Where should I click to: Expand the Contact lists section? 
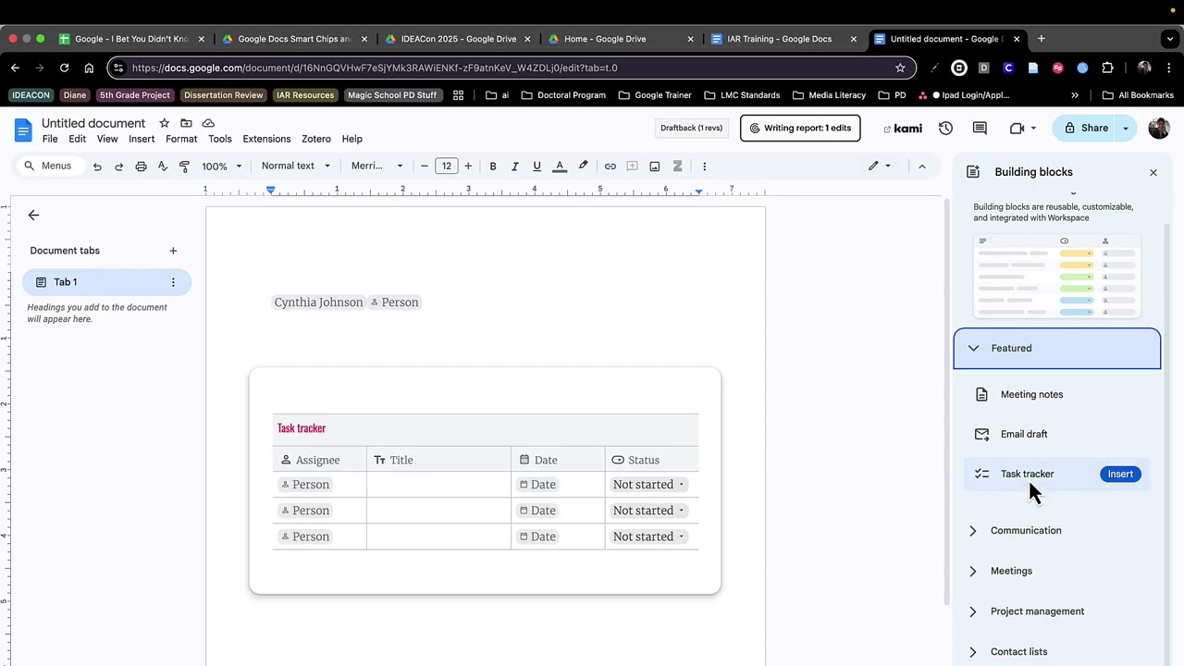point(1057,652)
